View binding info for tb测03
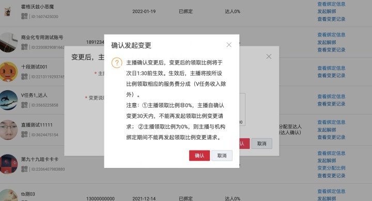372x201 pixels. click(331, 191)
